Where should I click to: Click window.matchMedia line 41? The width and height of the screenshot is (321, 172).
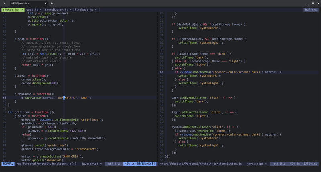[228, 72]
